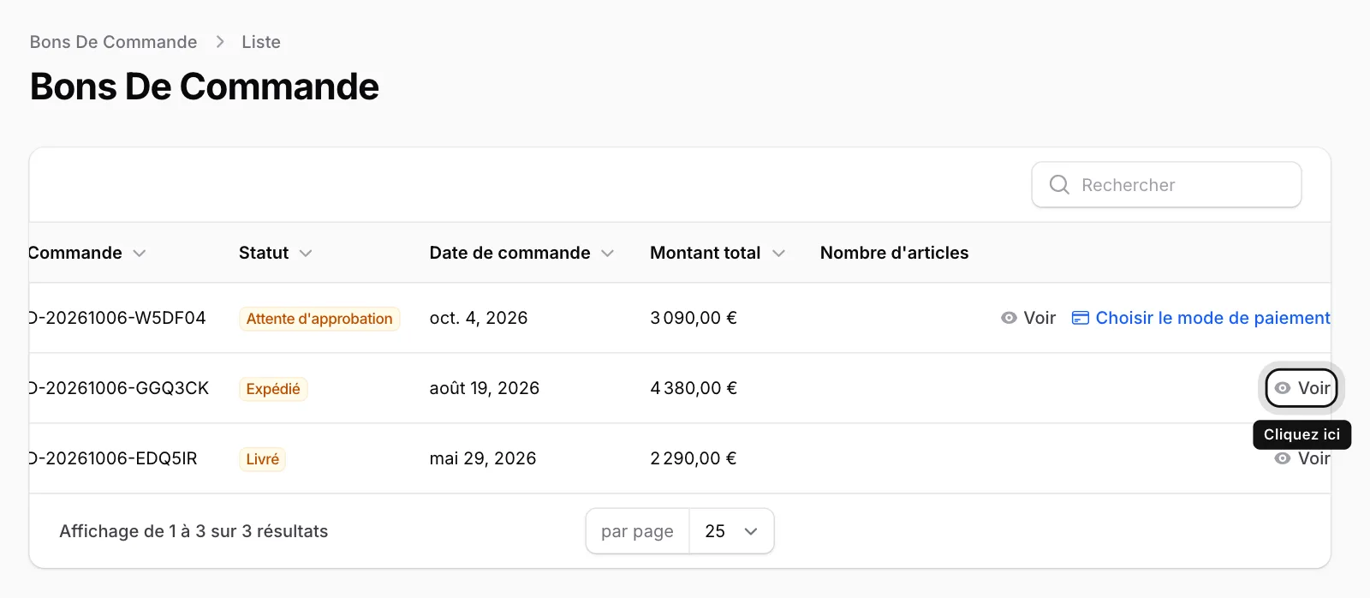
Task: Sort by the Commande column chevron
Action: 140,253
